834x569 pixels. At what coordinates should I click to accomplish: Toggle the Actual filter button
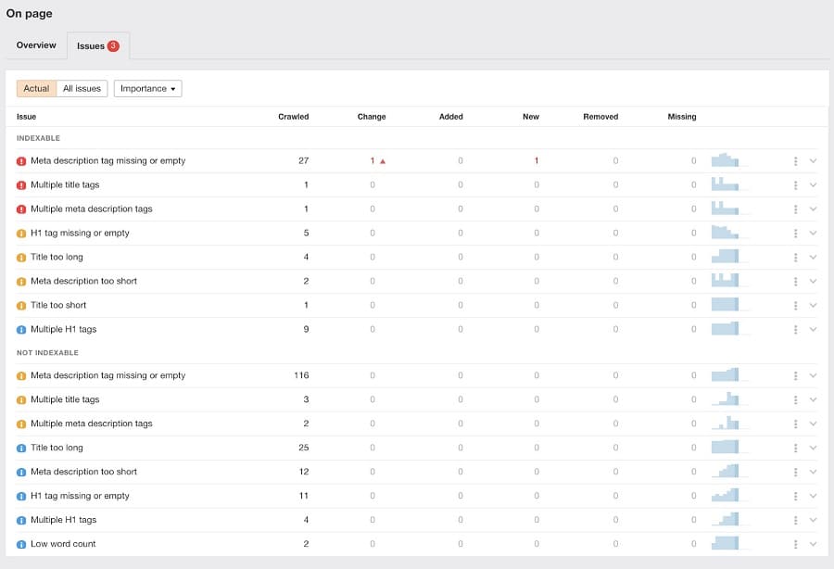(36, 89)
